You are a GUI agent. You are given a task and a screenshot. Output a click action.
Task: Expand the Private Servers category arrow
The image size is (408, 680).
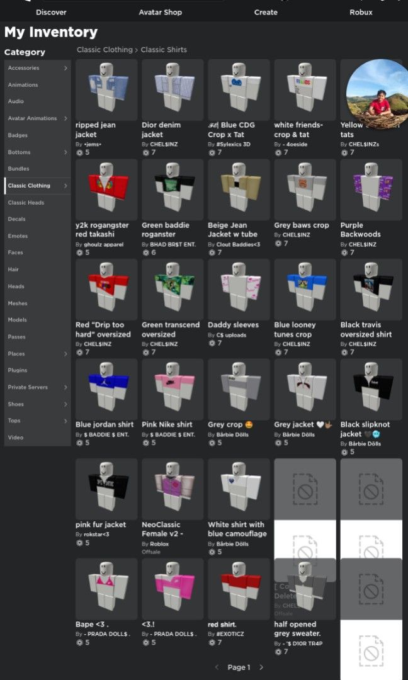65,387
